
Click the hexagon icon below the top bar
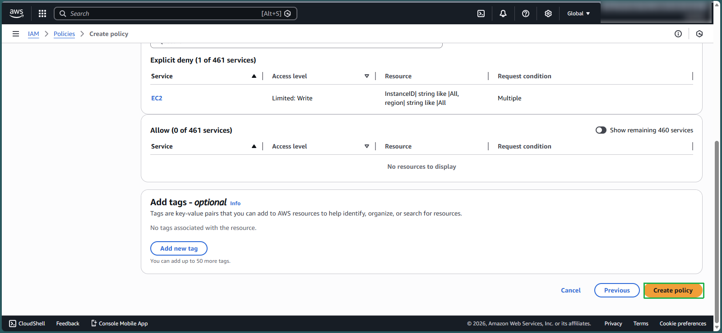coord(699,34)
